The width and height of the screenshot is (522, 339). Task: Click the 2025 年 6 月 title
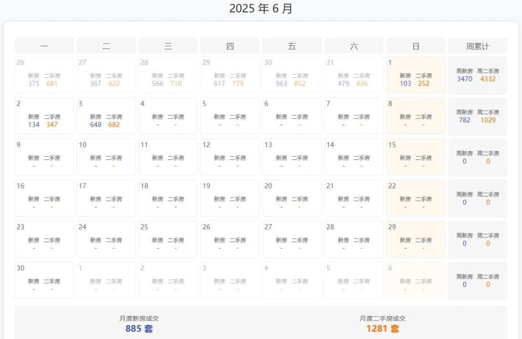(261, 9)
